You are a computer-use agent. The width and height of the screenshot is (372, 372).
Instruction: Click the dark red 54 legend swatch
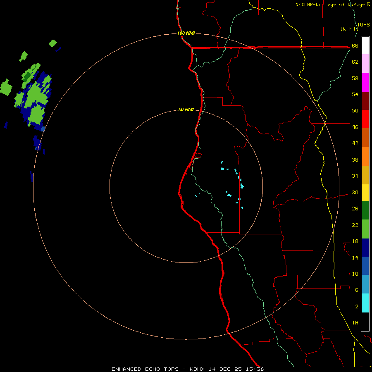(x=365, y=100)
